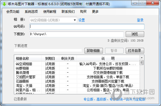Sort by 到期日 column header
This screenshot has height=106, width=161.
(x=50, y=58)
